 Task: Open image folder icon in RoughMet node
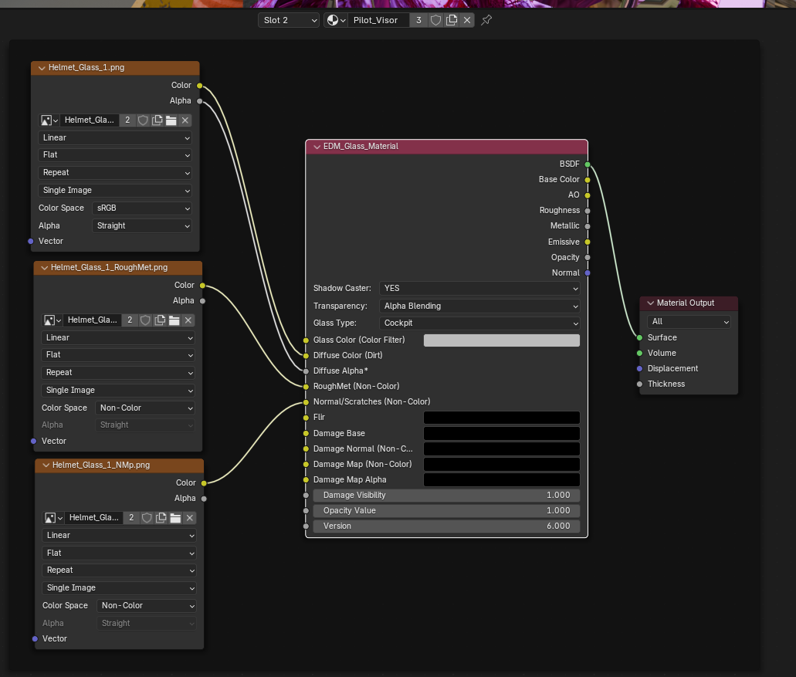(x=174, y=320)
